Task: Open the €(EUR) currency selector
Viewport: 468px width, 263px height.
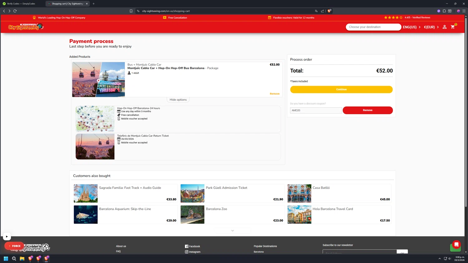Action: pos(431,27)
